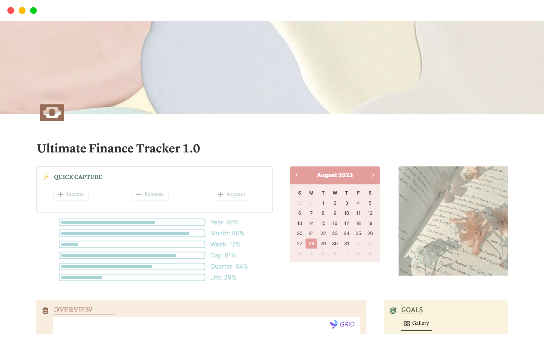Click the Add Income button

pos(72,194)
